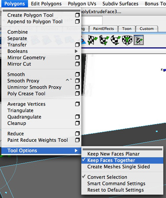This screenshot has height=198, width=166.
Task: Switch to the Custom shelf tab
Action: pyautogui.click(x=146, y=29)
